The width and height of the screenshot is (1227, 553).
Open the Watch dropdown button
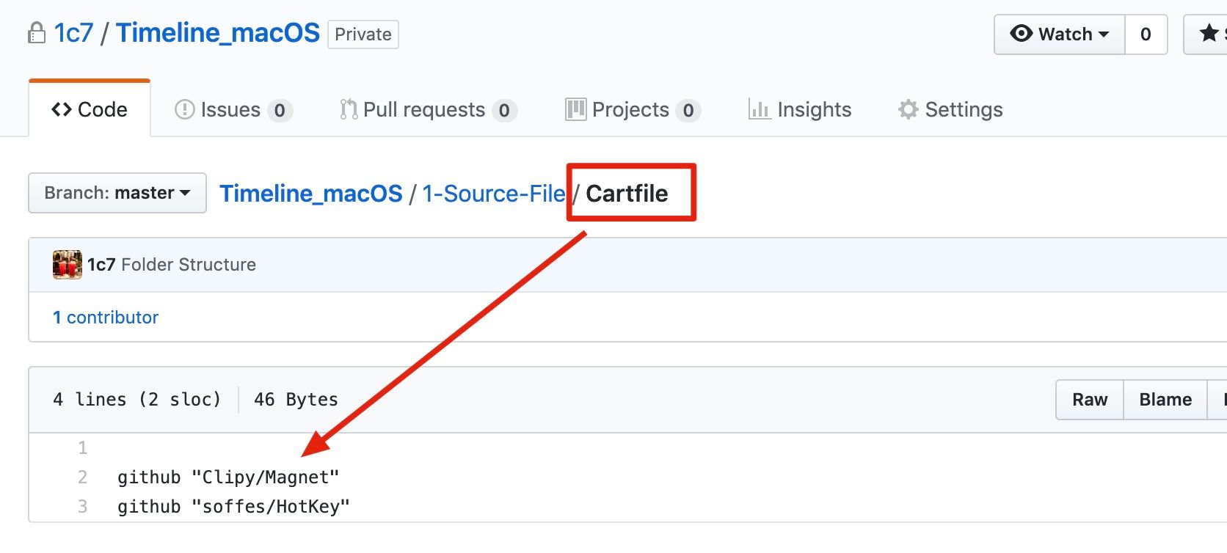1060,34
